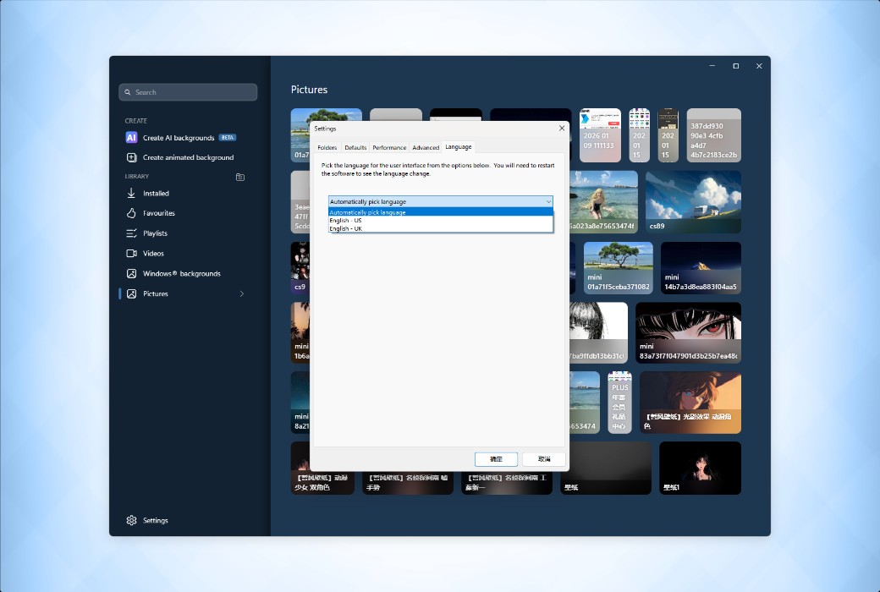Open the 壁纸1 dark girl thumbnail
This screenshot has height=592, width=880.
(700, 468)
